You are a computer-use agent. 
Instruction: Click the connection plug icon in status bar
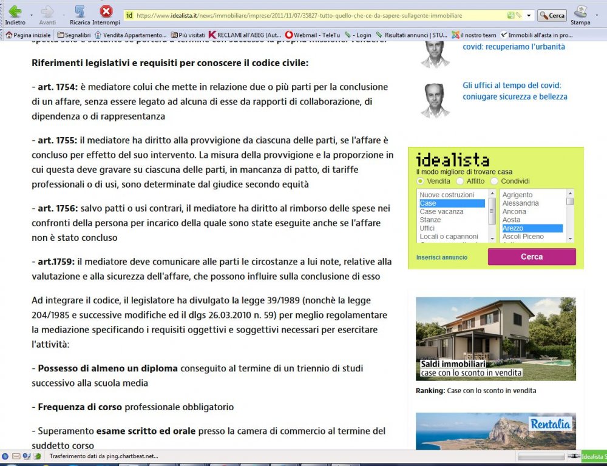pyautogui.click(x=574, y=456)
